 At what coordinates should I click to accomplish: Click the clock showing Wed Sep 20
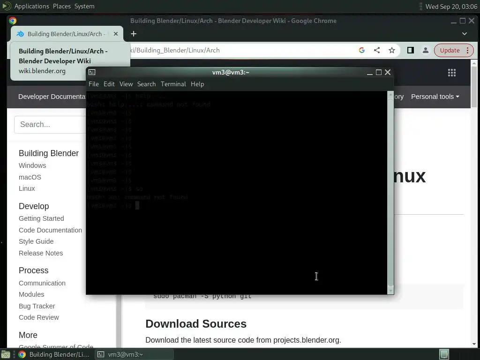point(451,7)
